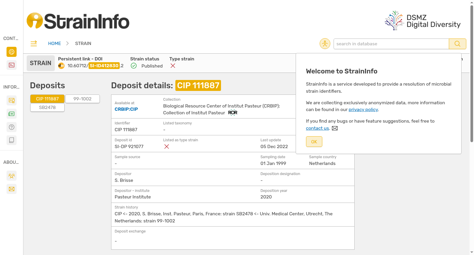Open the help question-mark sidebar icon
This screenshot has width=474, height=255.
click(x=12, y=127)
